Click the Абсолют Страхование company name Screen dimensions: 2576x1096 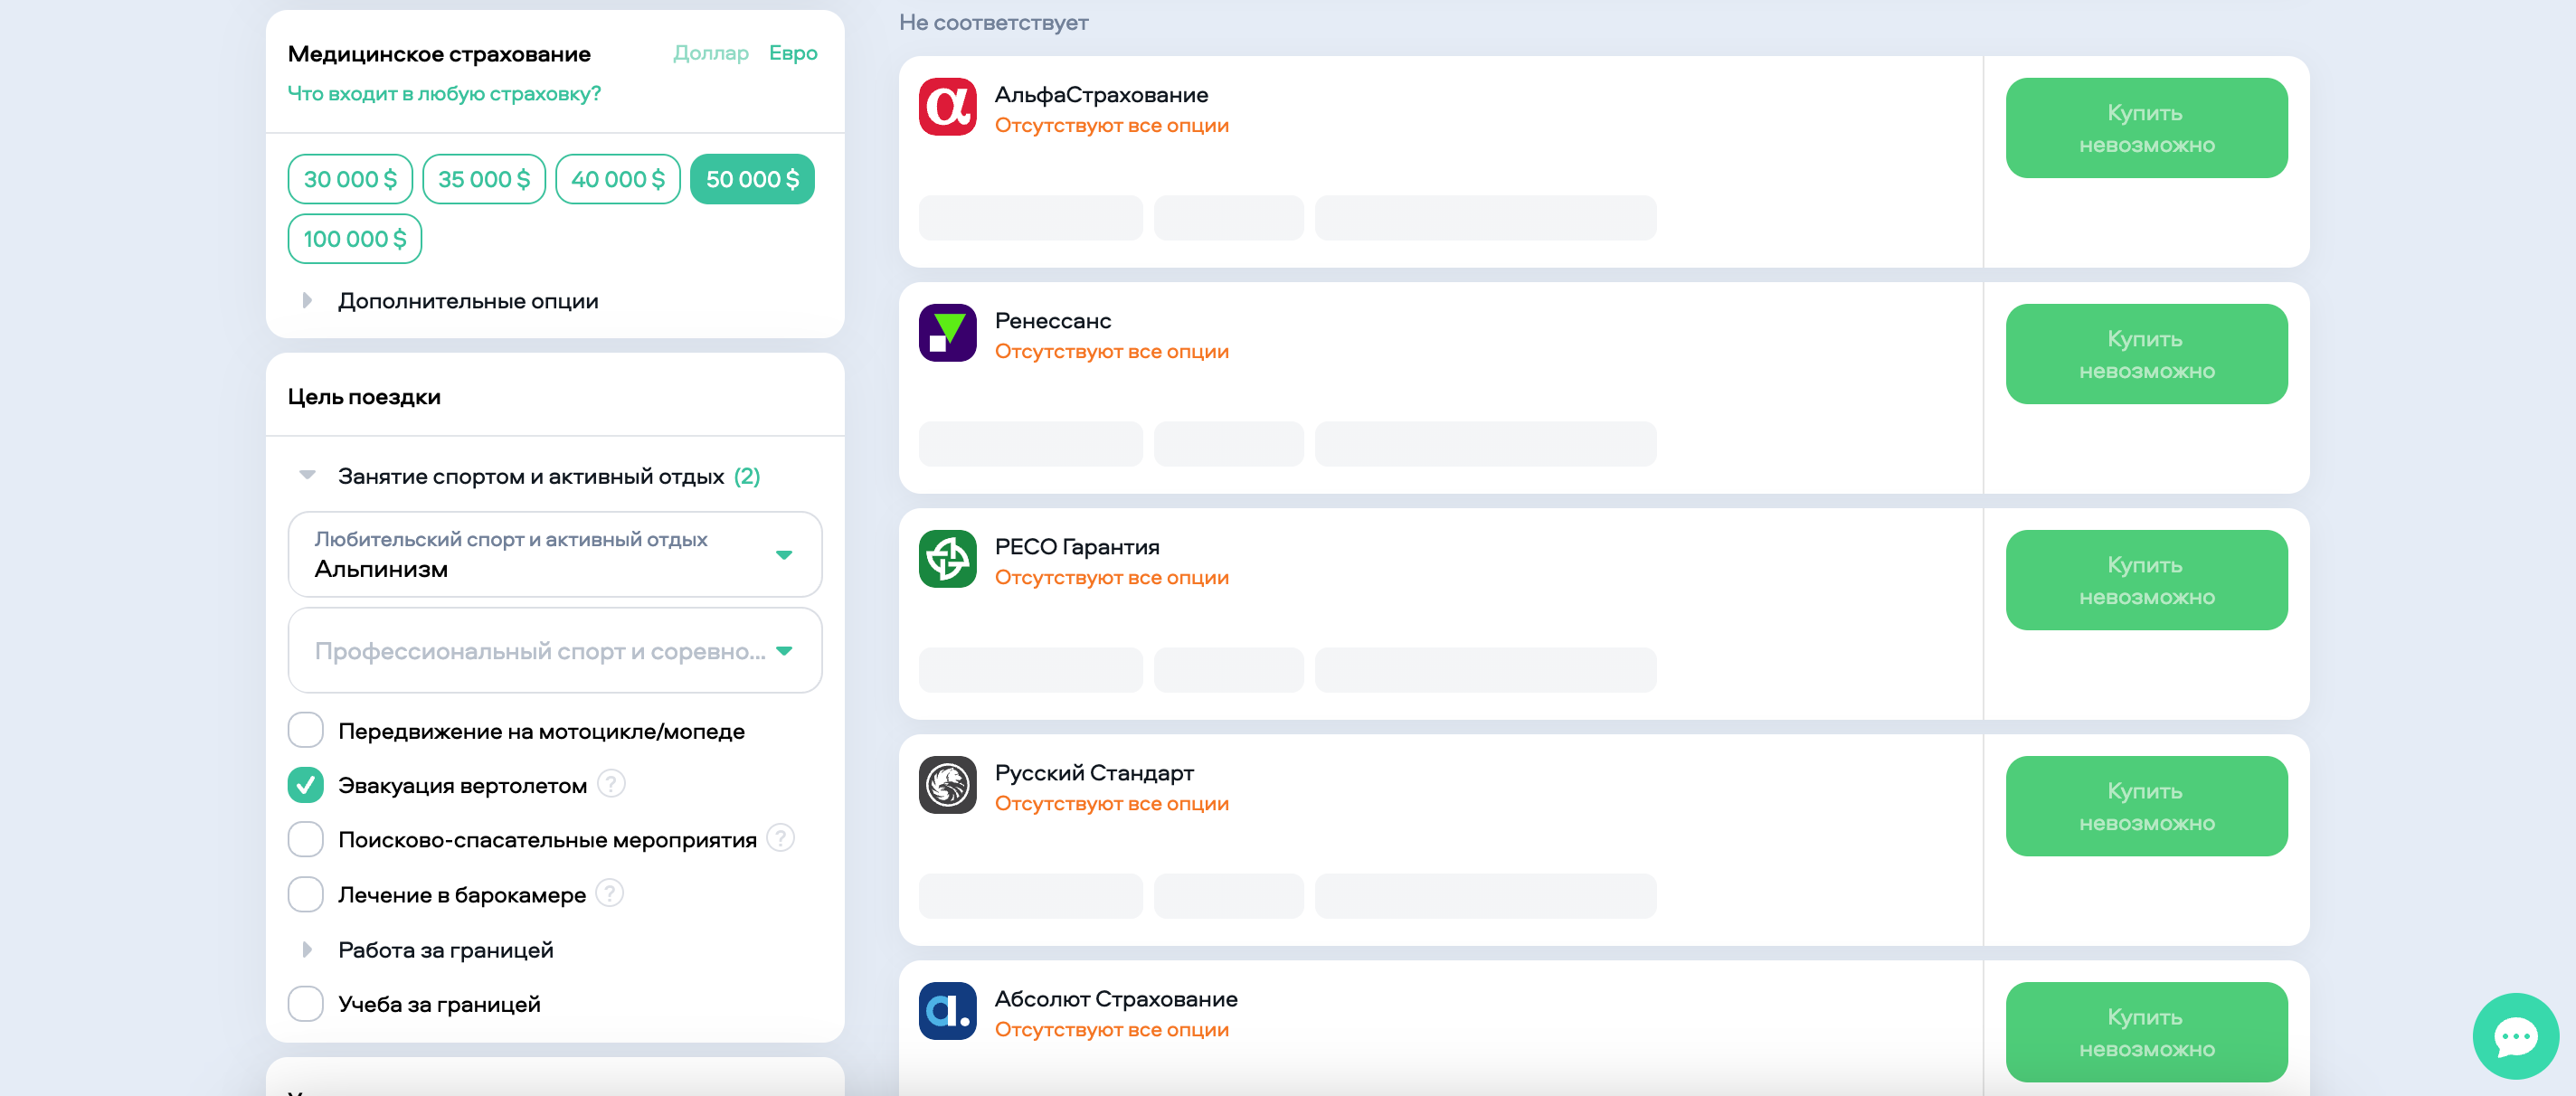1116,998
